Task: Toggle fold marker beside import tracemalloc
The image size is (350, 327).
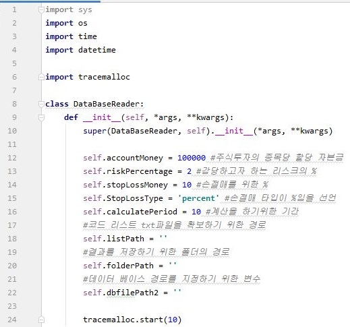Action: pyautogui.click(x=41, y=77)
